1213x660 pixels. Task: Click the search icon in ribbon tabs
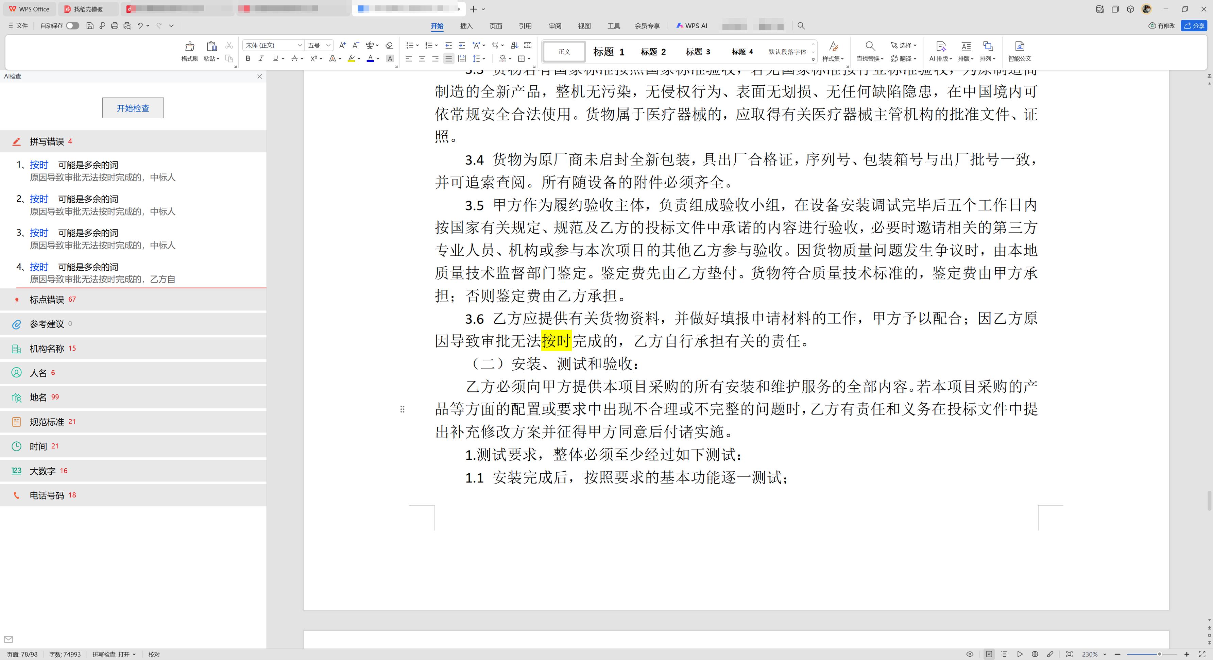(x=801, y=26)
